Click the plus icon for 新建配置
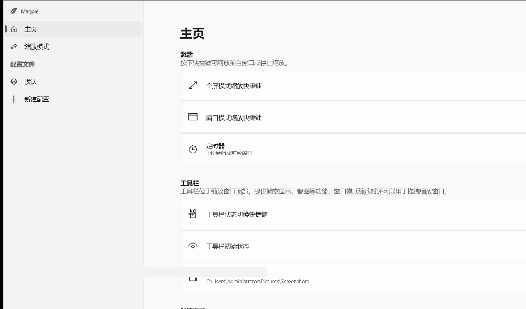526x309 pixels. point(14,99)
